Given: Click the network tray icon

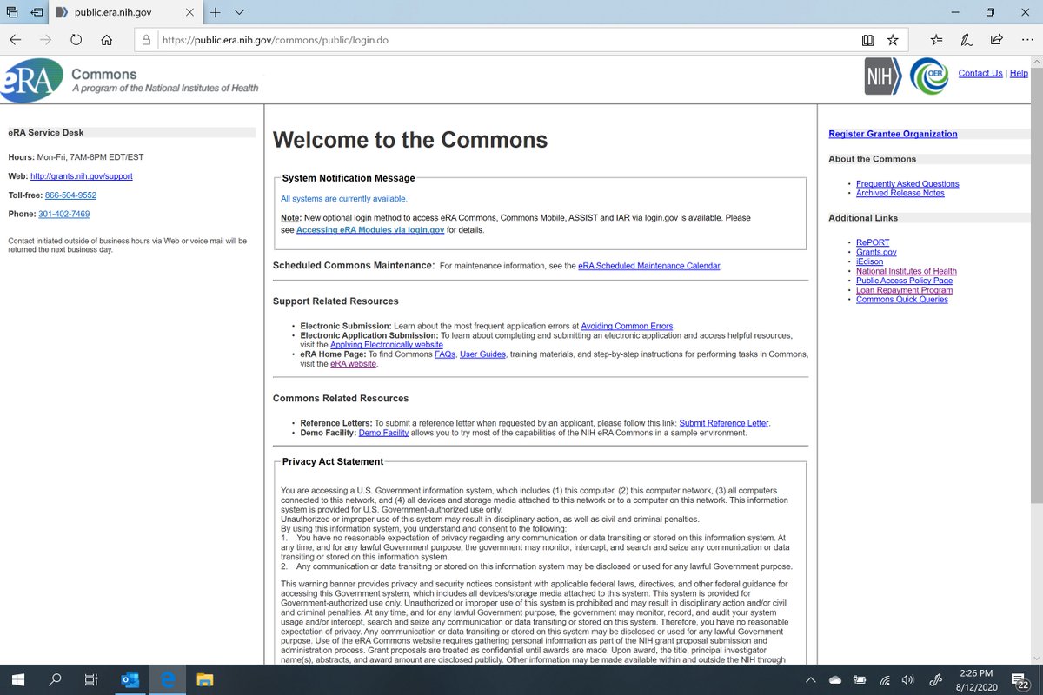Looking at the screenshot, I should (x=884, y=680).
